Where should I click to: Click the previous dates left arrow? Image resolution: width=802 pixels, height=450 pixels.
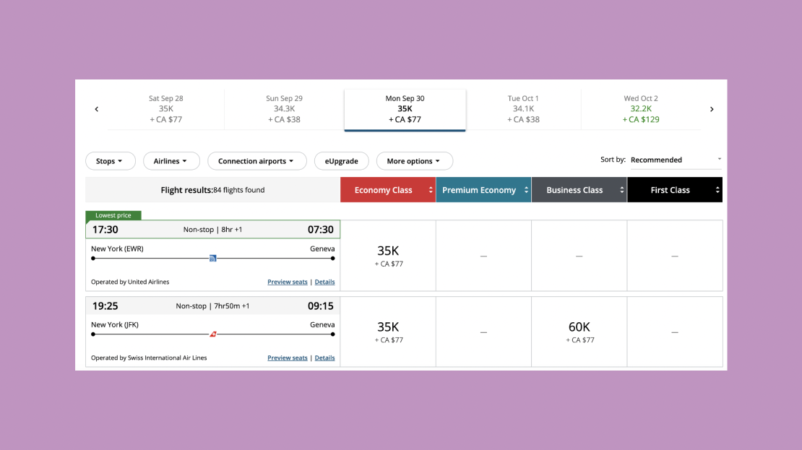pos(97,109)
